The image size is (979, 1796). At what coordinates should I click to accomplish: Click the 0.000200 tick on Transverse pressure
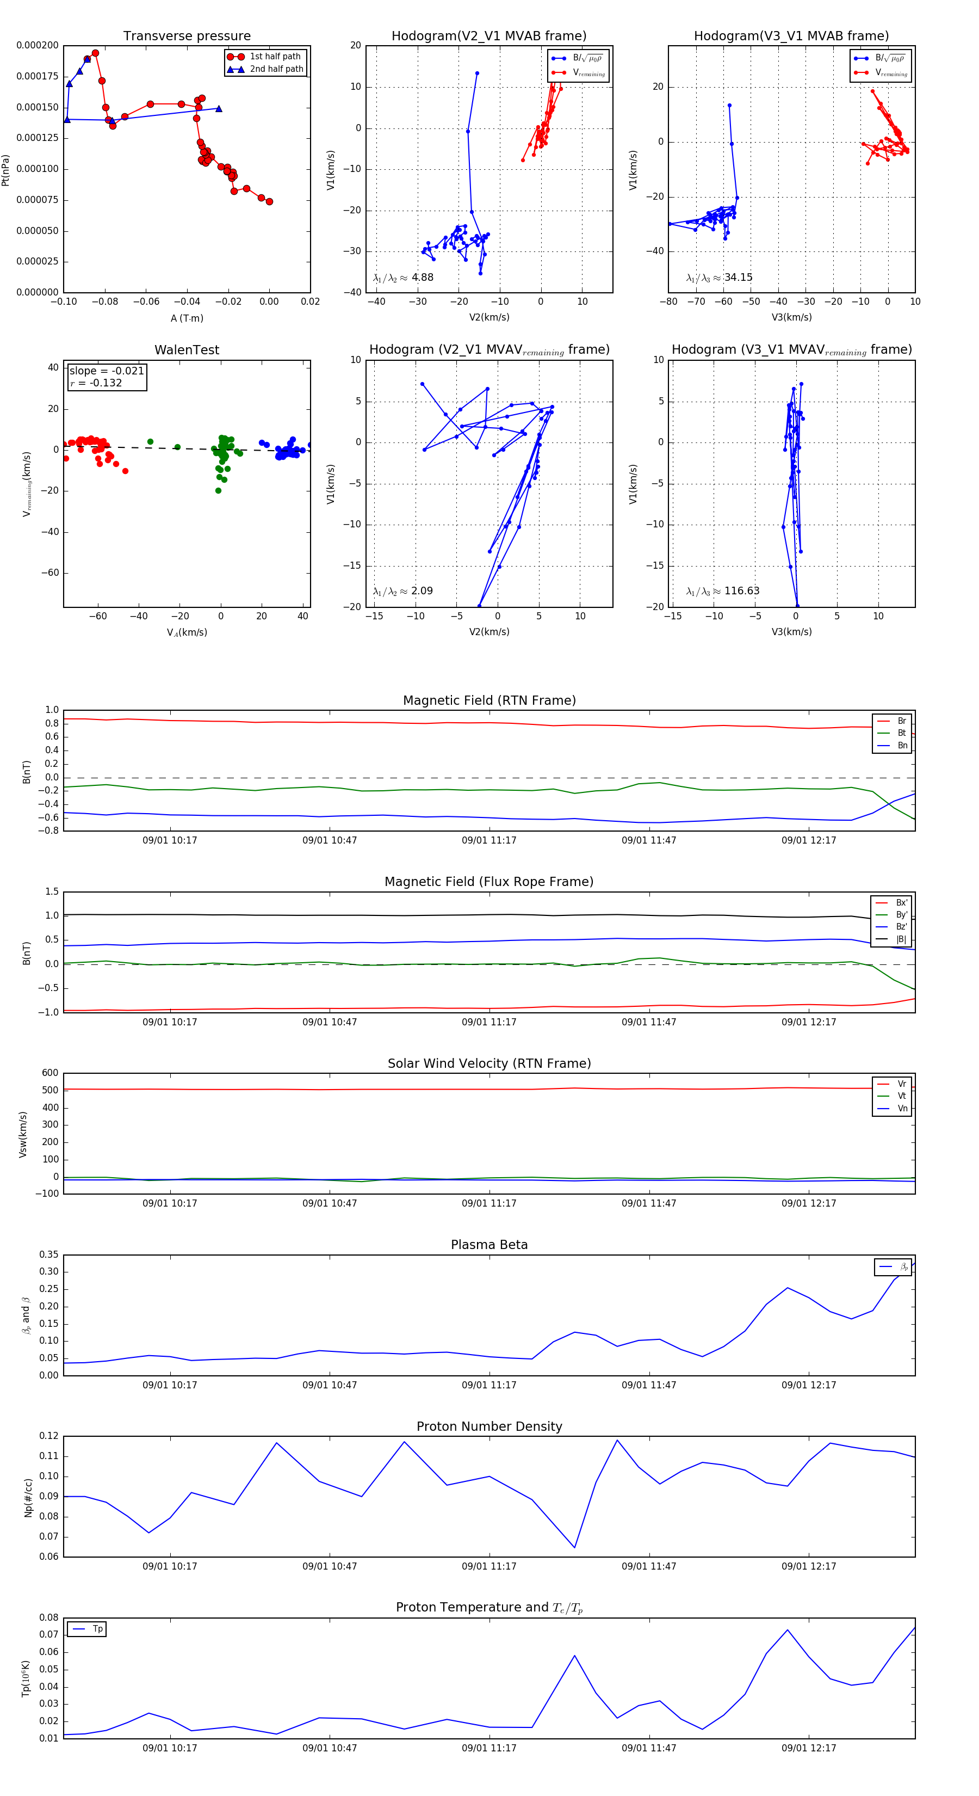[38, 45]
